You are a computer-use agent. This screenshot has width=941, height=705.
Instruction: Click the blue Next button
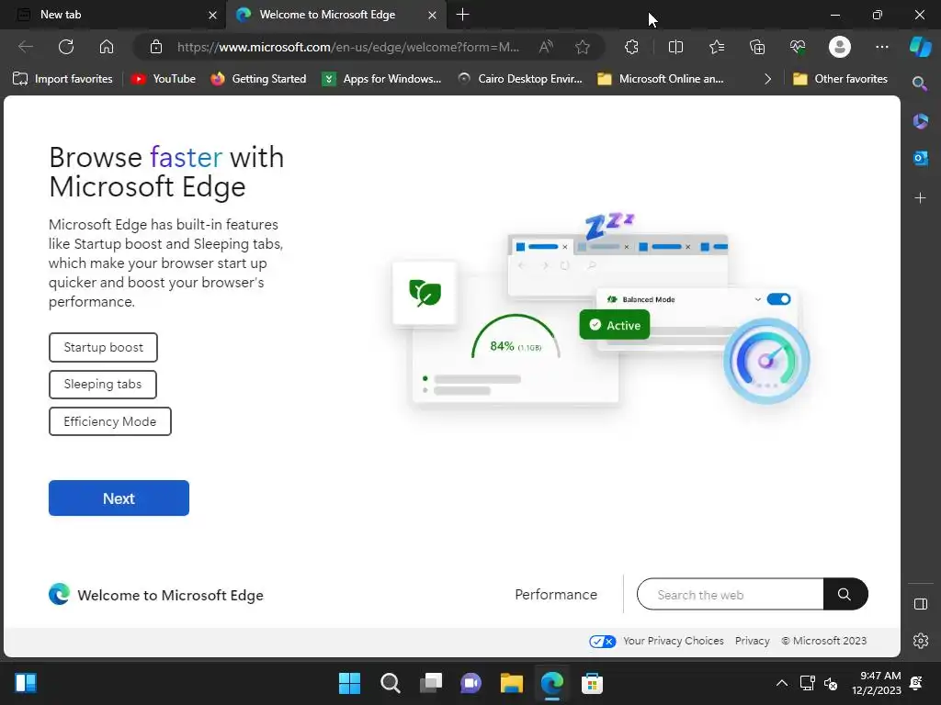(119, 498)
